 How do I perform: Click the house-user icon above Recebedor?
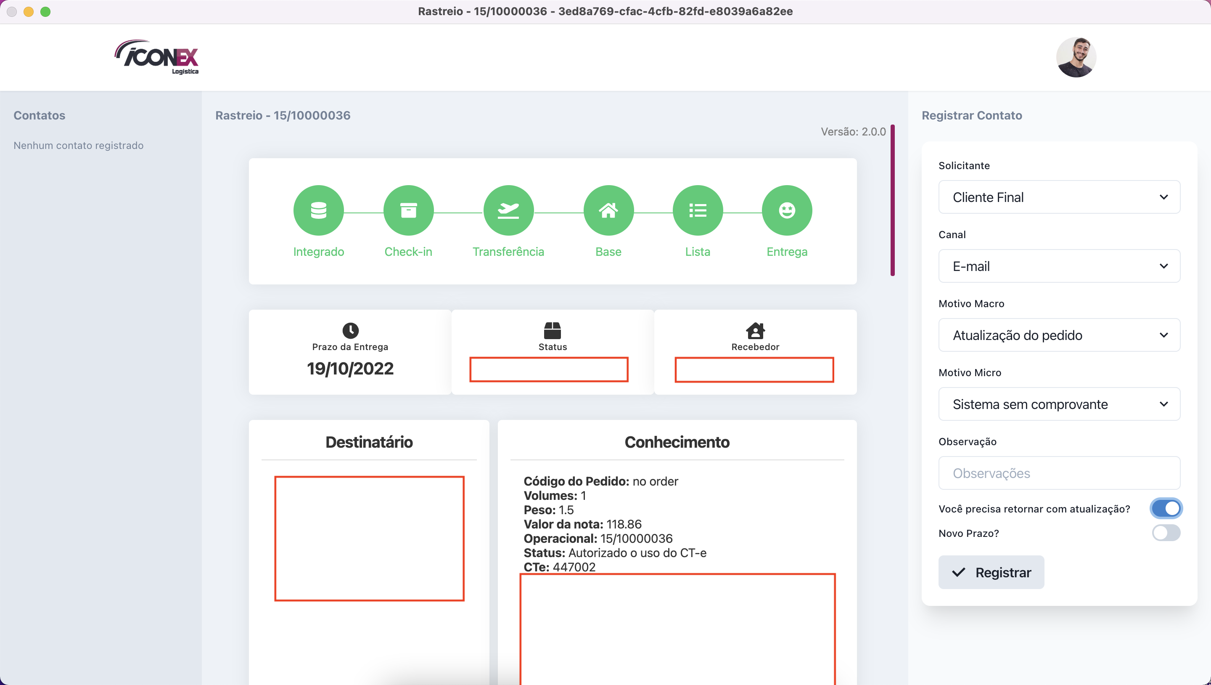coord(755,330)
